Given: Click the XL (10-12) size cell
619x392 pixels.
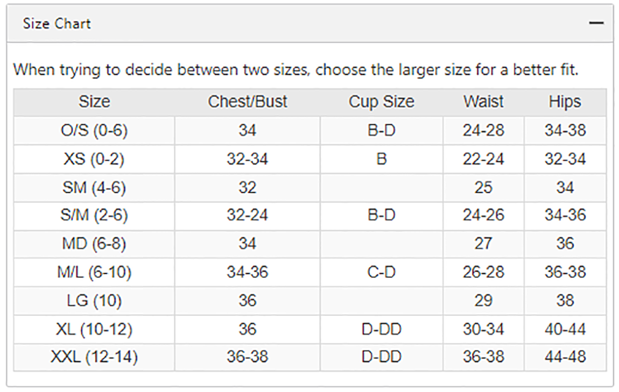Looking at the screenshot, I should pos(94,329).
